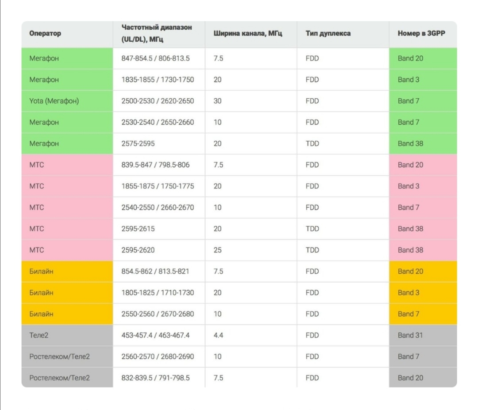Click the pink Band 3 cell for МТС

[x=409, y=186]
